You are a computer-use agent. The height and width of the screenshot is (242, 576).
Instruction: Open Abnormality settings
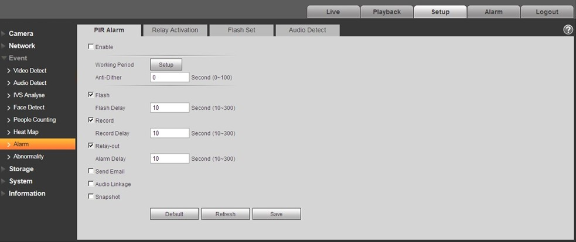pyautogui.click(x=29, y=157)
